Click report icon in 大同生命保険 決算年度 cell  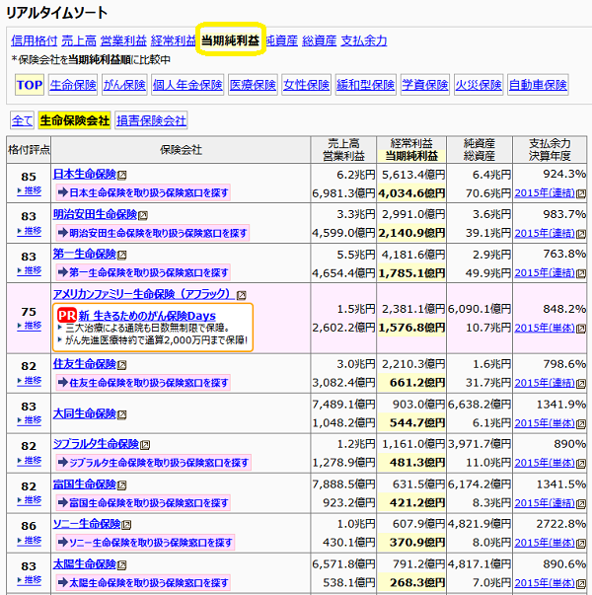pyautogui.click(x=581, y=423)
